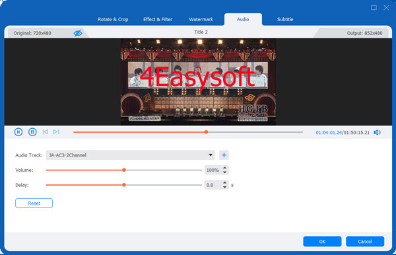
Task: Increase volume with up stepper arrow
Action: [225, 168]
